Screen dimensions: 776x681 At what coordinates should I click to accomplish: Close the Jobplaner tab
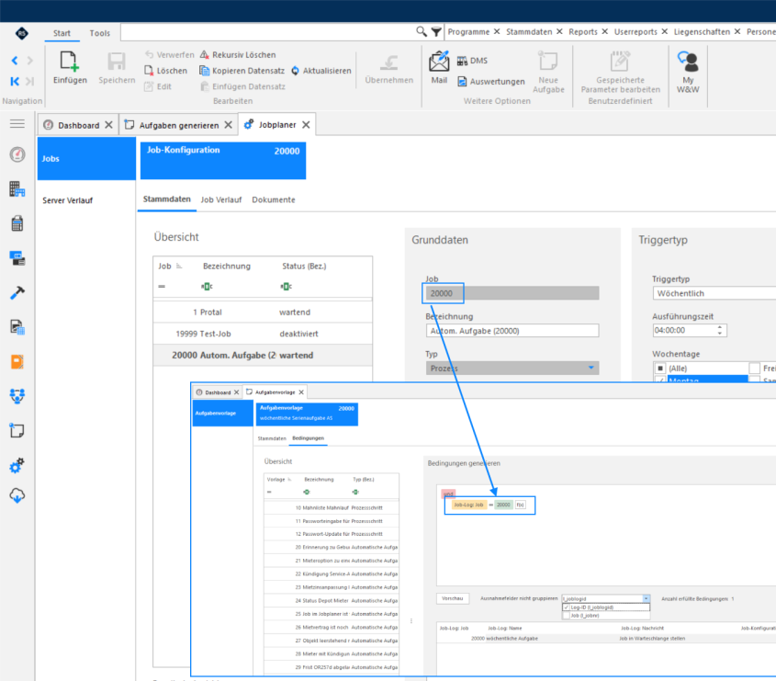[x=306, y=125]
